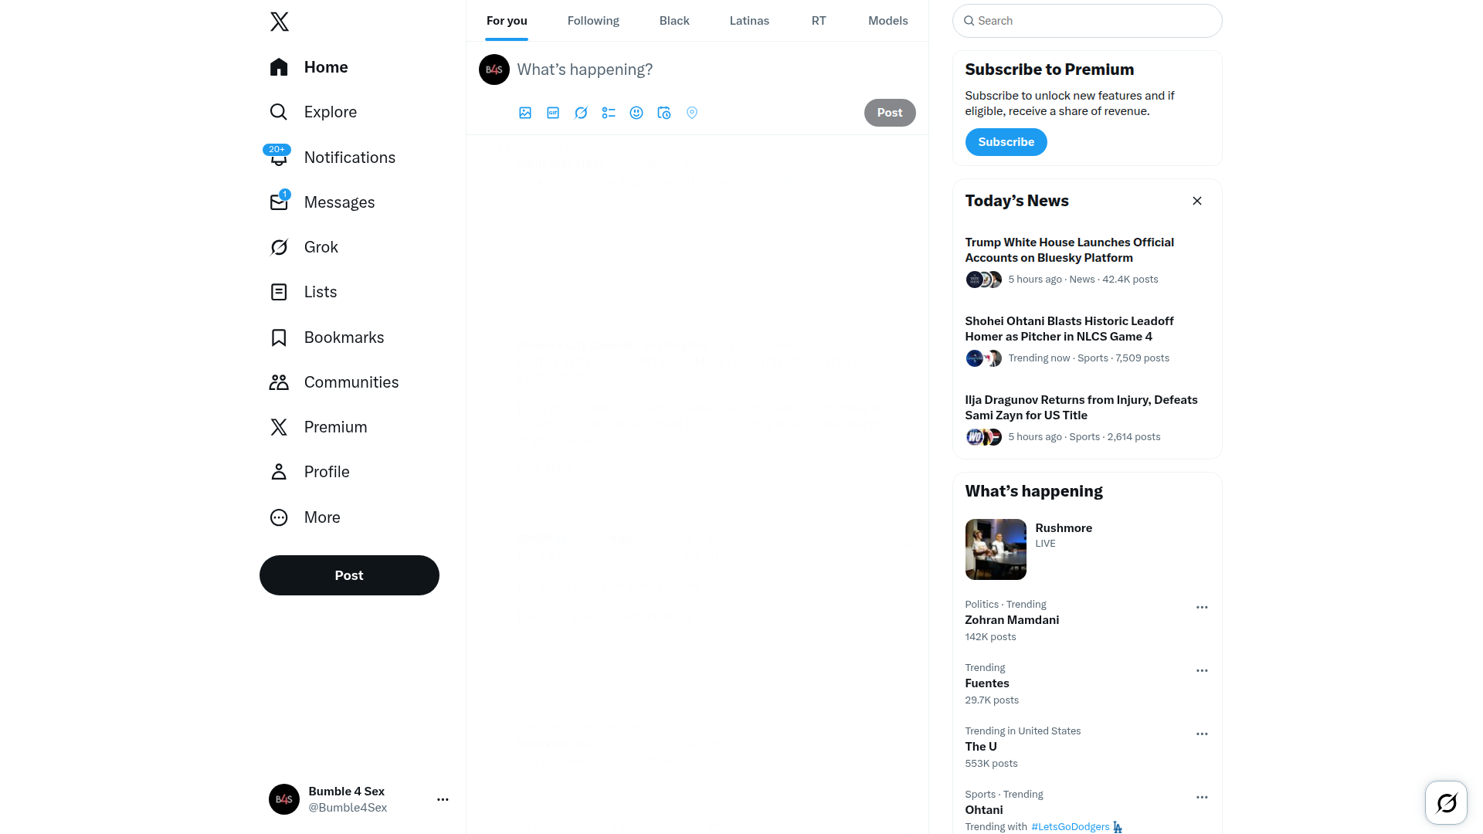The width and height of the screenshot is (1483, 834).
Task: Switch to the Following tab
Action: [x=593, y=21]
